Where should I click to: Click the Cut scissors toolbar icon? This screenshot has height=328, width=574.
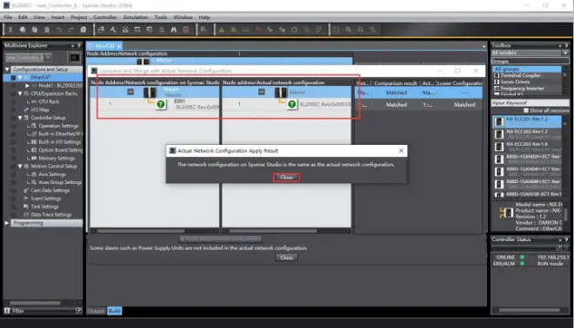click(10, 30)
